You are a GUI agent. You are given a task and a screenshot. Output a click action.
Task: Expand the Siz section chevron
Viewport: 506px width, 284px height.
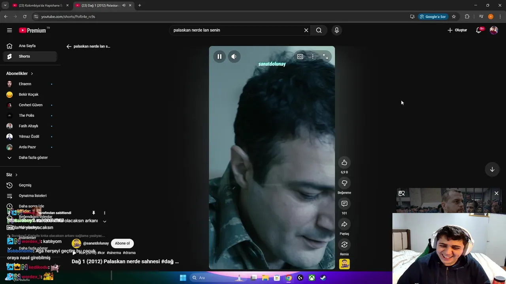16,175
